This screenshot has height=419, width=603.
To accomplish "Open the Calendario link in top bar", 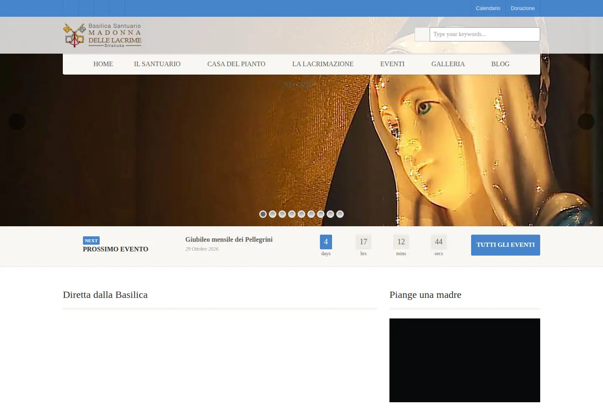I will [488, 8].
